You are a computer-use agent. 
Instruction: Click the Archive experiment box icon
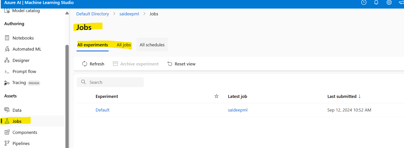point(115,64)
